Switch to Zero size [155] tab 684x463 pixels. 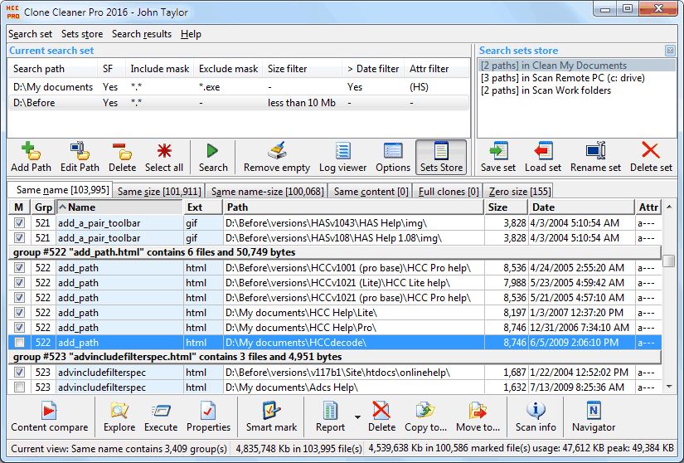pyautogui.click(x=520, y=191)
